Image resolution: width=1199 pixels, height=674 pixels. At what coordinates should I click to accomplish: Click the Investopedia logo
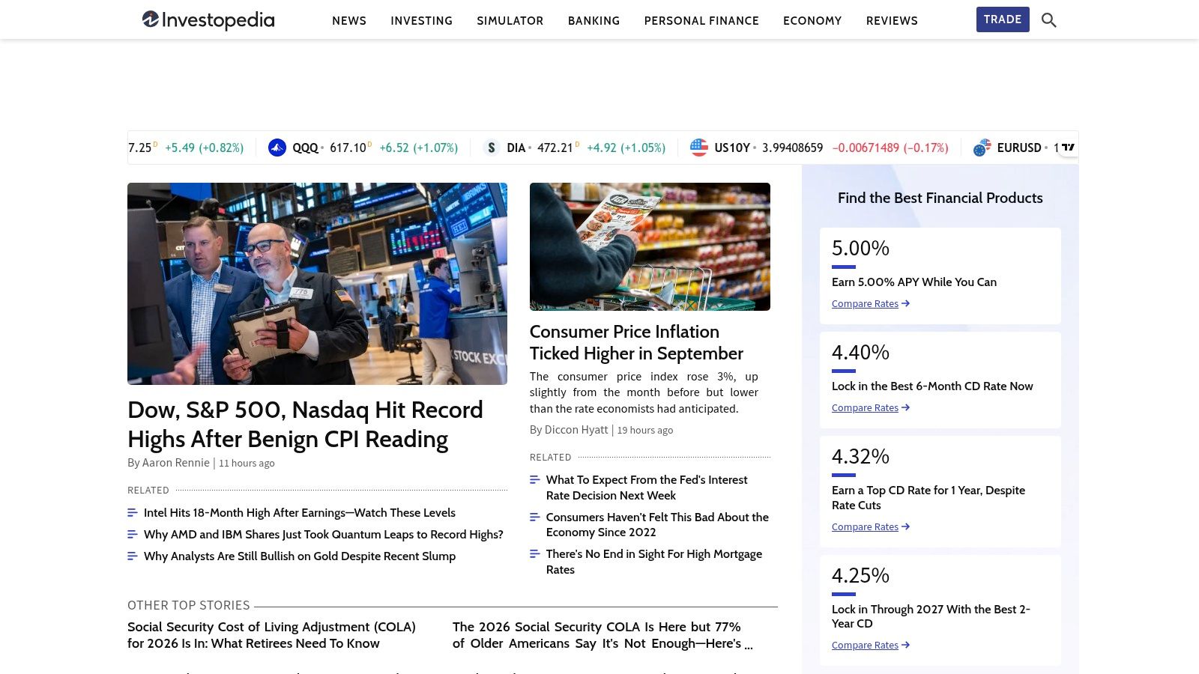coord(208,20)
